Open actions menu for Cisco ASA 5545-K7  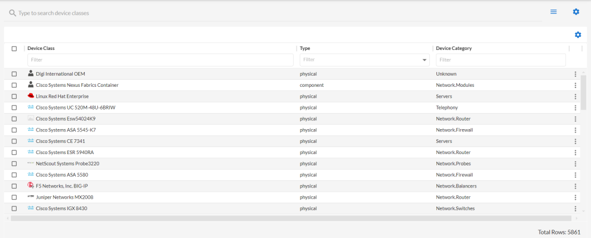pos(575,130)
